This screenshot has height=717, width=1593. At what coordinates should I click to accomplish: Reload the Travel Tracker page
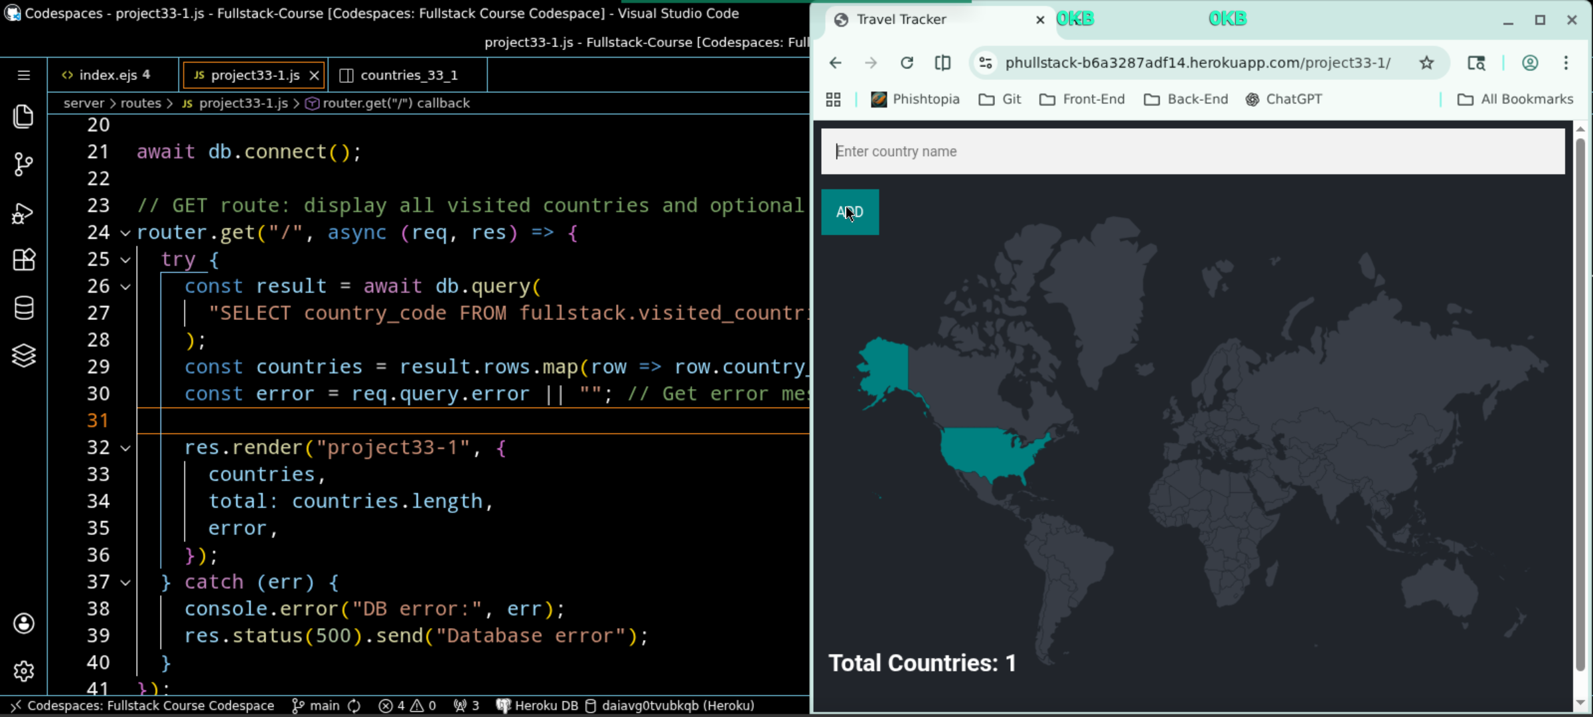[907, 62]
